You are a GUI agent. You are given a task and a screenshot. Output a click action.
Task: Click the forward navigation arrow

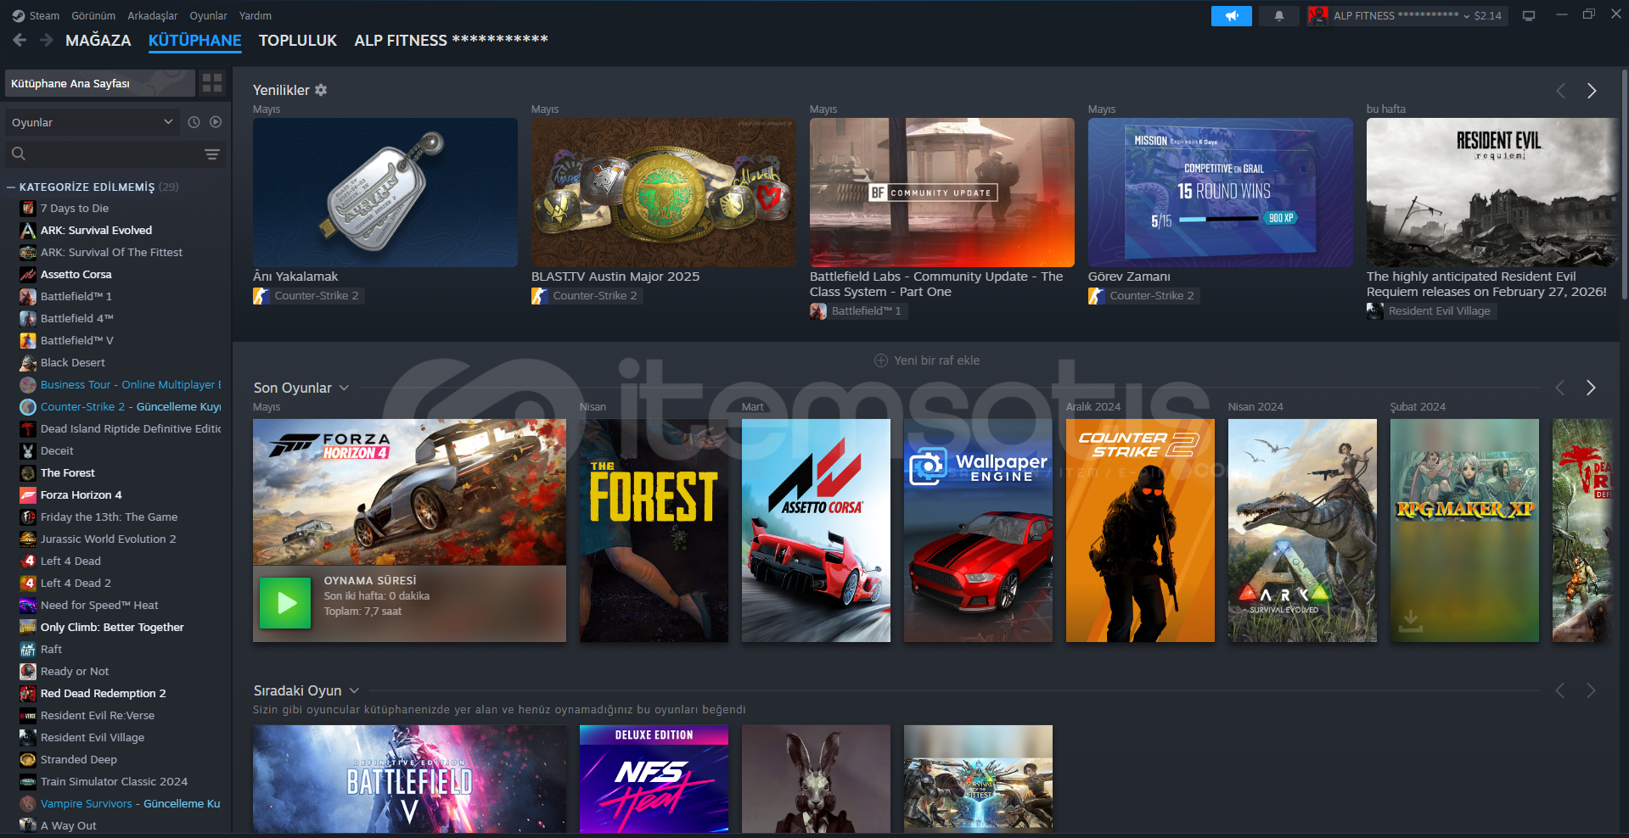coord(47,40)
